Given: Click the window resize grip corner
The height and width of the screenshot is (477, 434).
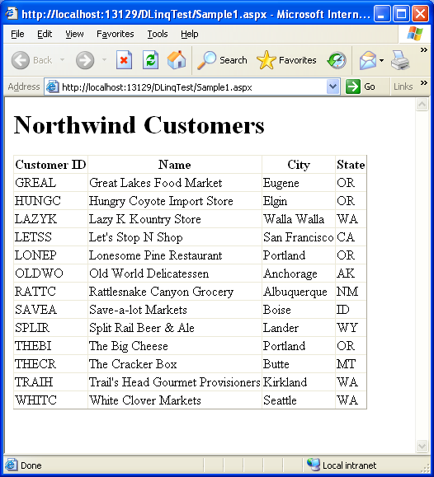Looking at the screenshot, I should [x=425, y=468].
